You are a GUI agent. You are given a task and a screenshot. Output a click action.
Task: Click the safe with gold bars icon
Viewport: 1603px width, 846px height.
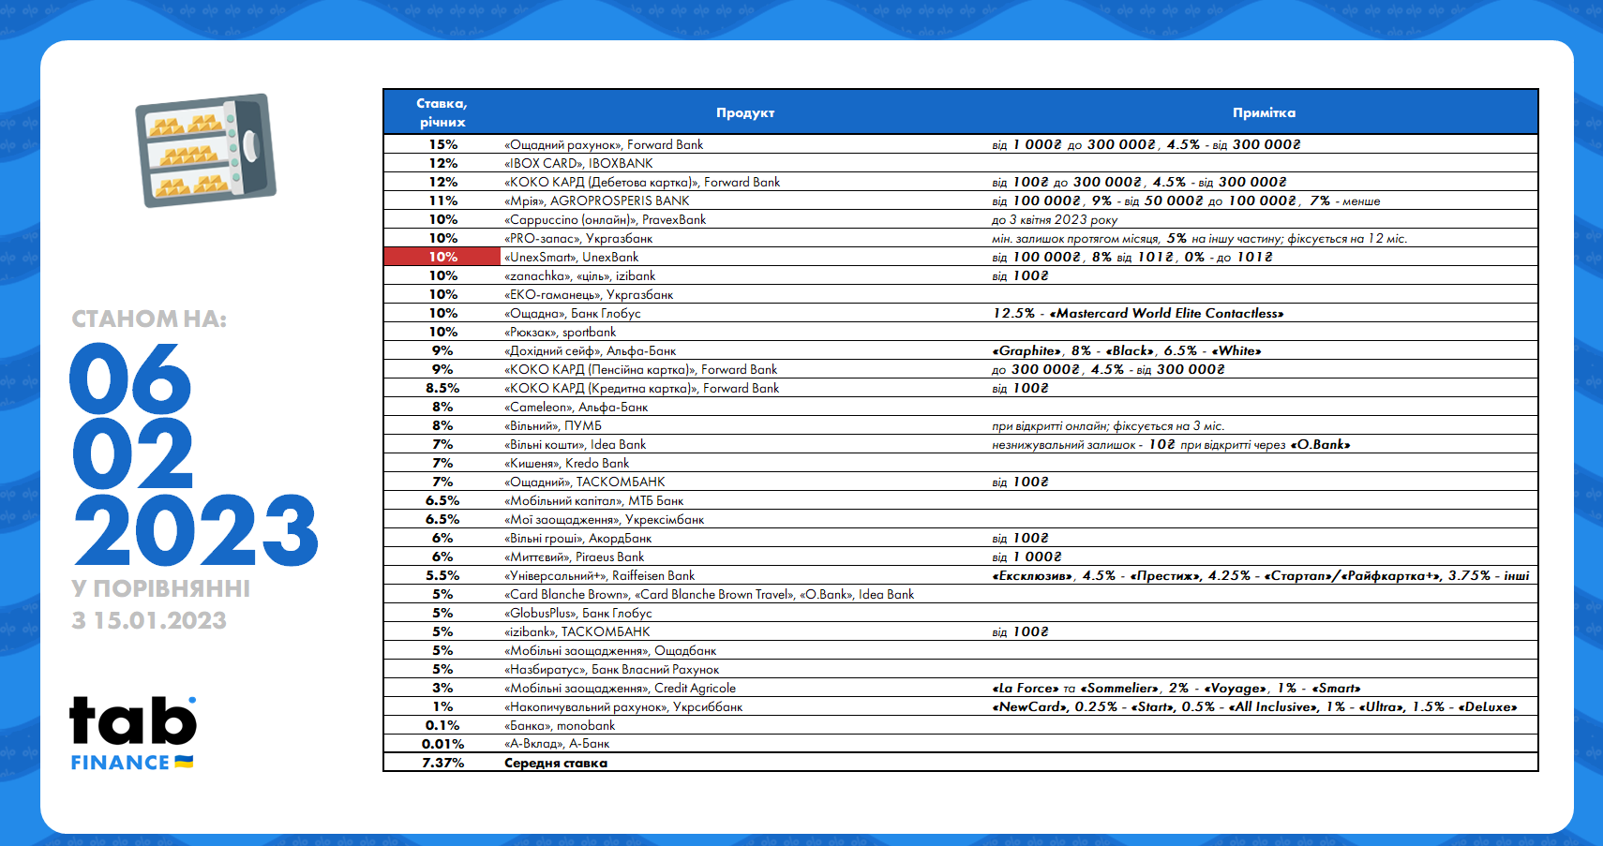[205, 150]
